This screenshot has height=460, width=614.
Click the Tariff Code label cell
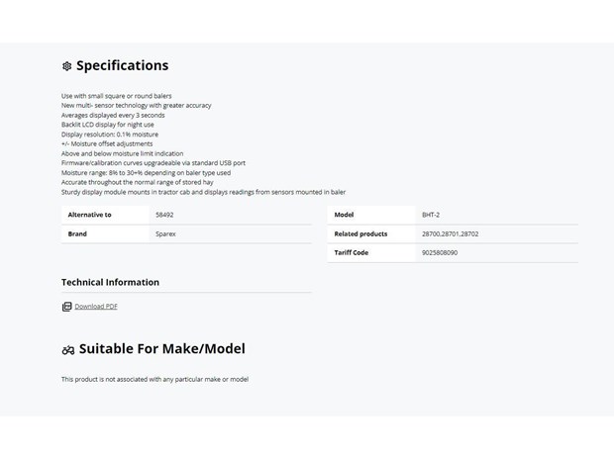(x=370, y=252)
